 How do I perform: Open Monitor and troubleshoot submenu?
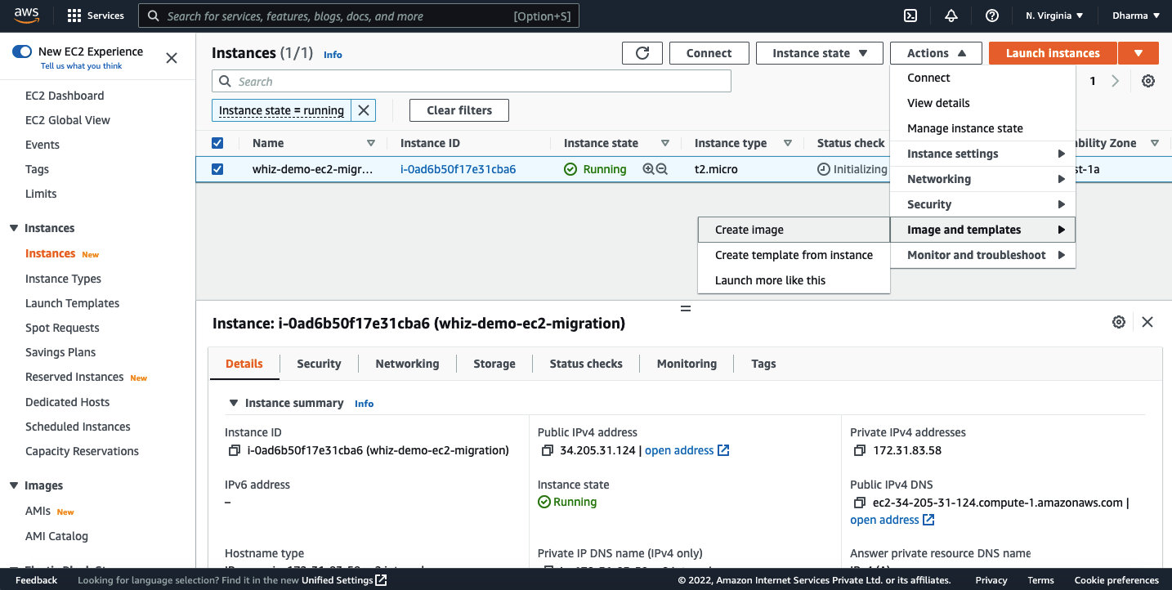click(982, 255)
